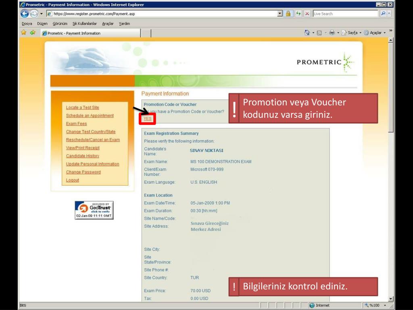Click the vertical scrollbar up arrow
413x310 pixels.
[x=391, y=40]
